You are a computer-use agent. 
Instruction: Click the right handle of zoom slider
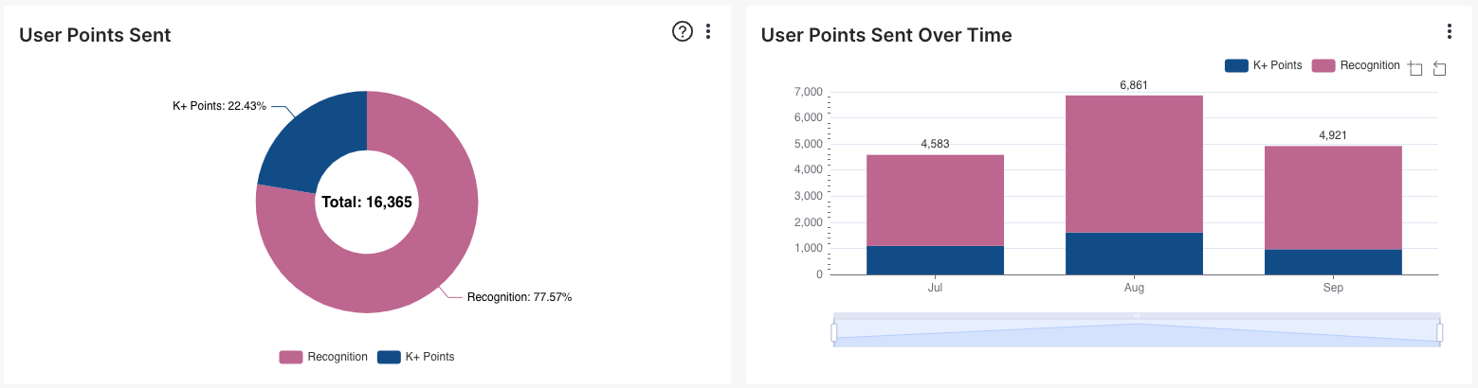(1440, 332)
